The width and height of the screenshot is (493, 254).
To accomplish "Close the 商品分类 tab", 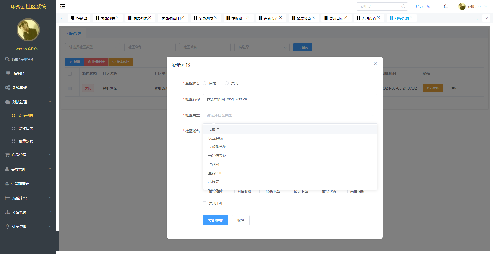I will pos(117,17).
